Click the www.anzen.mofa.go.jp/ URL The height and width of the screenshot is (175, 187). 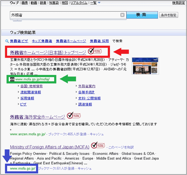[x=28, y=134]
